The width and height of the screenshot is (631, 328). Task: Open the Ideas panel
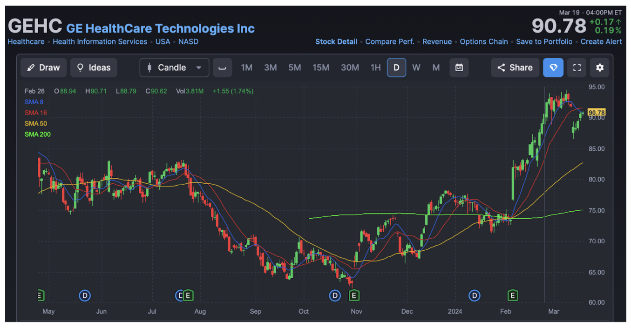point(94,67)
